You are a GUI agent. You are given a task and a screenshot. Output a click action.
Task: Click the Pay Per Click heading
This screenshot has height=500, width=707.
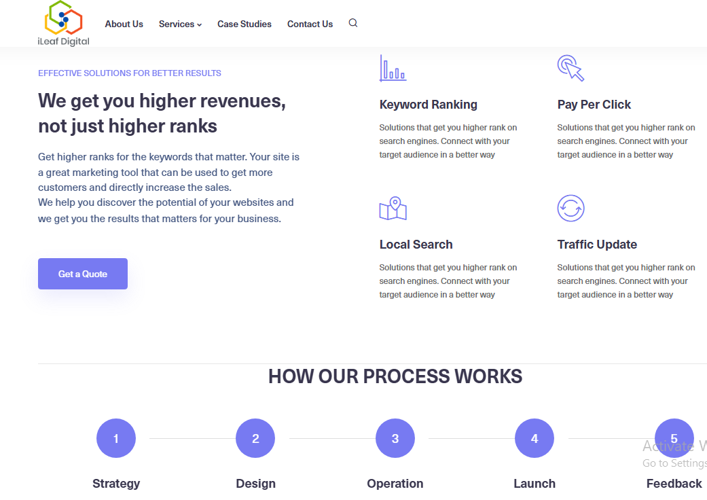pyautogui.click(x=594, y=105)
